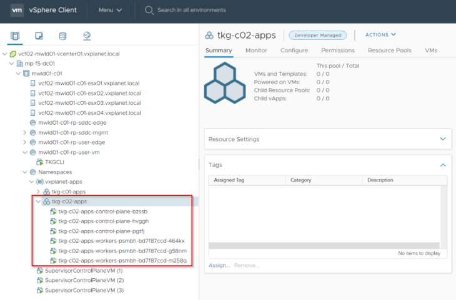Collapse the Namespaces node
The height and width of the screenshot is (300, 456).
point(25,172)
